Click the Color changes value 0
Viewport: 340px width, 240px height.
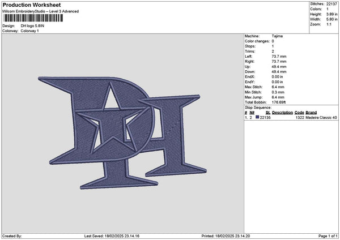pyautogui.click(x=273, y=41)
